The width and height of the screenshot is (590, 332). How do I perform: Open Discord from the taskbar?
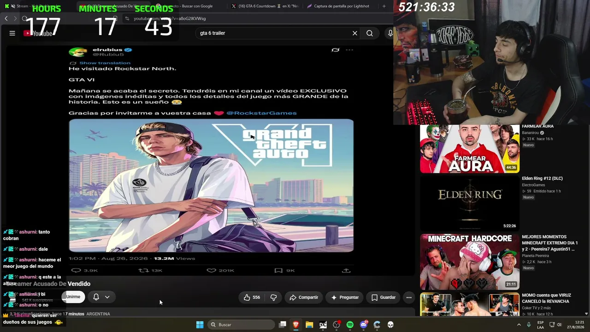pos(364,325)
